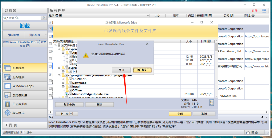The height and width of the screenshot is (138, 272).
Task: Click the drive icon beside 文件系统
Action: pos(59,45)
